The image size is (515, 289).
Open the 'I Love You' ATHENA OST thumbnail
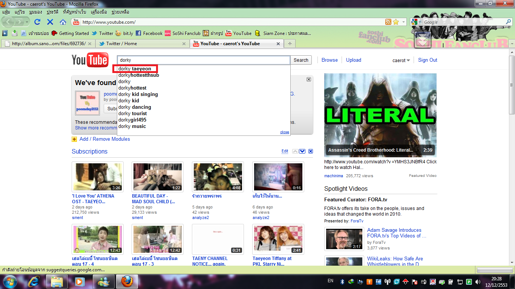tap(97, 177)
